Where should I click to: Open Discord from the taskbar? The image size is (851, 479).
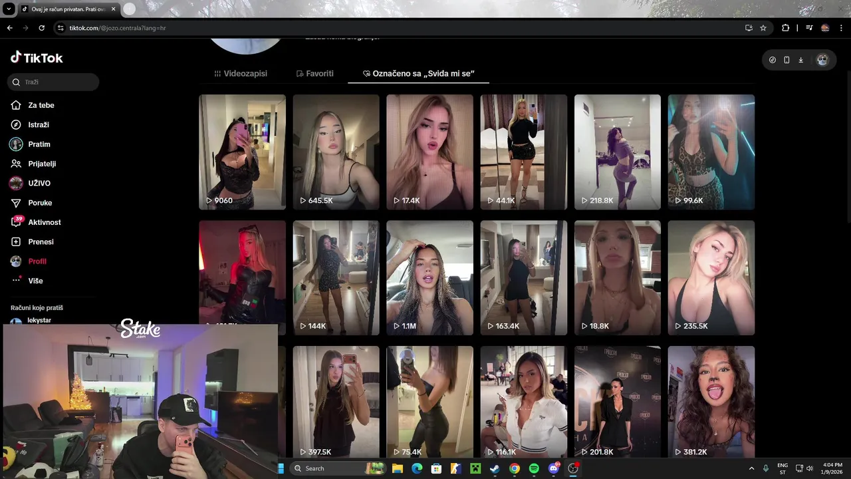[x=554, y=468]
